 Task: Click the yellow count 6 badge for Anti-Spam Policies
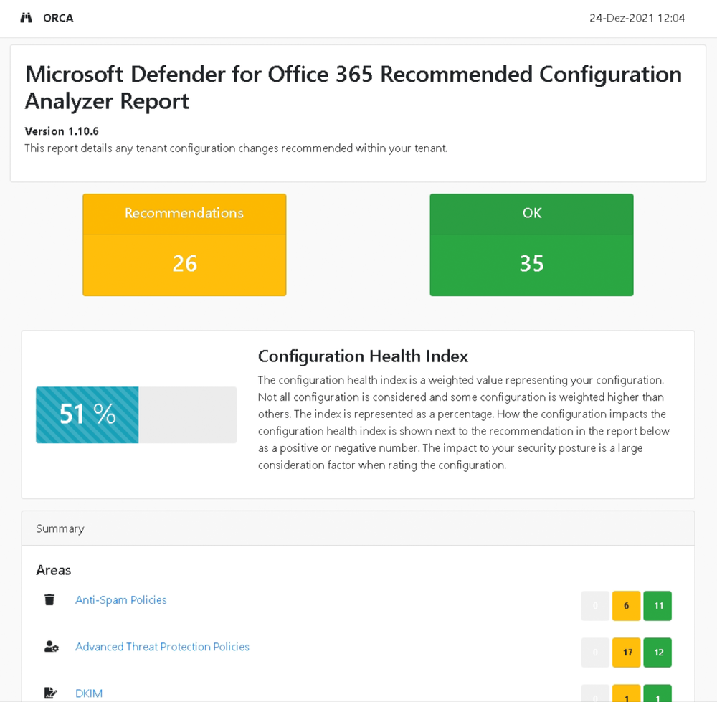click(626, 605)
